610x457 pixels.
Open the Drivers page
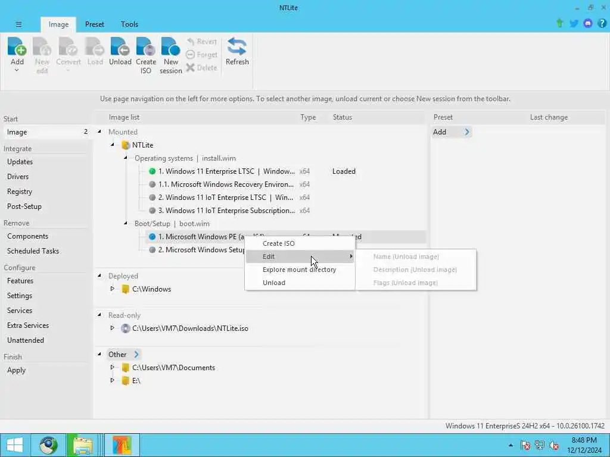tap(18, 176)
